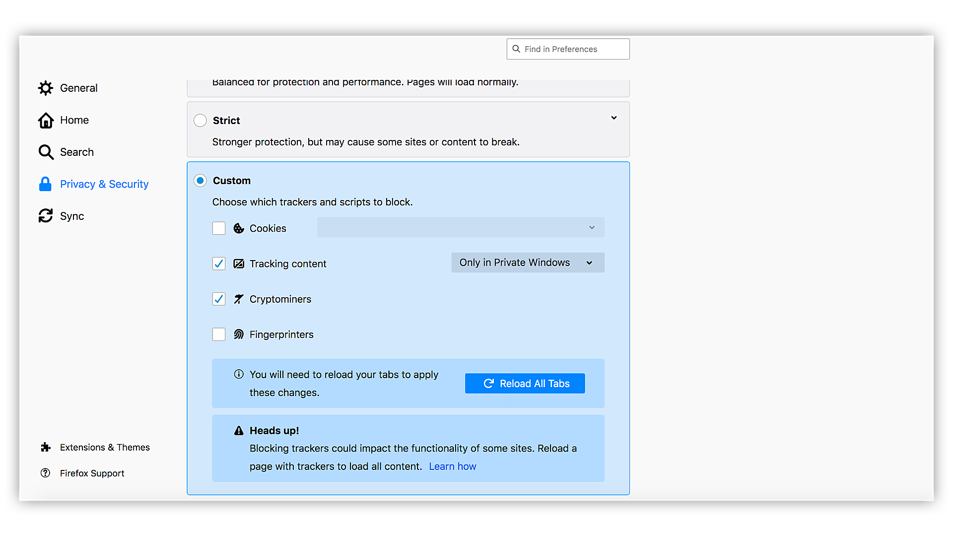Click the Home house icon

(x=46, y=120)
